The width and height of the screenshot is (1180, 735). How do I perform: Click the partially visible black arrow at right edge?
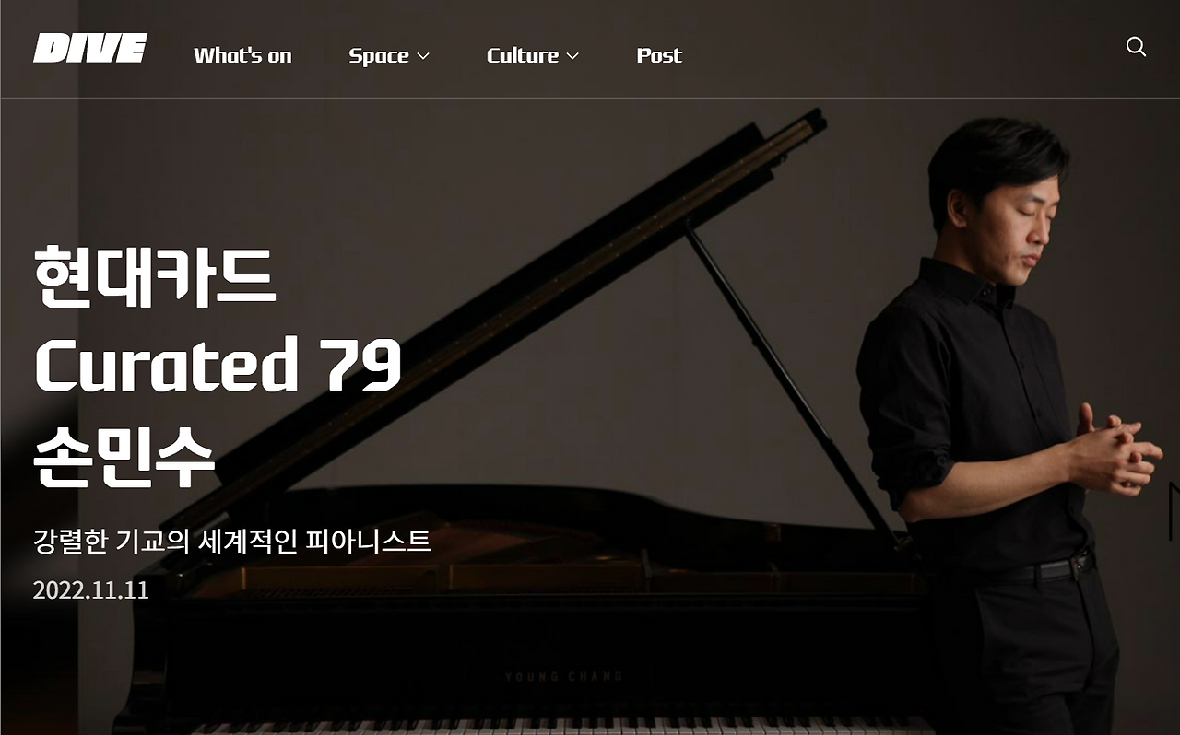[x=1174, y=511]
